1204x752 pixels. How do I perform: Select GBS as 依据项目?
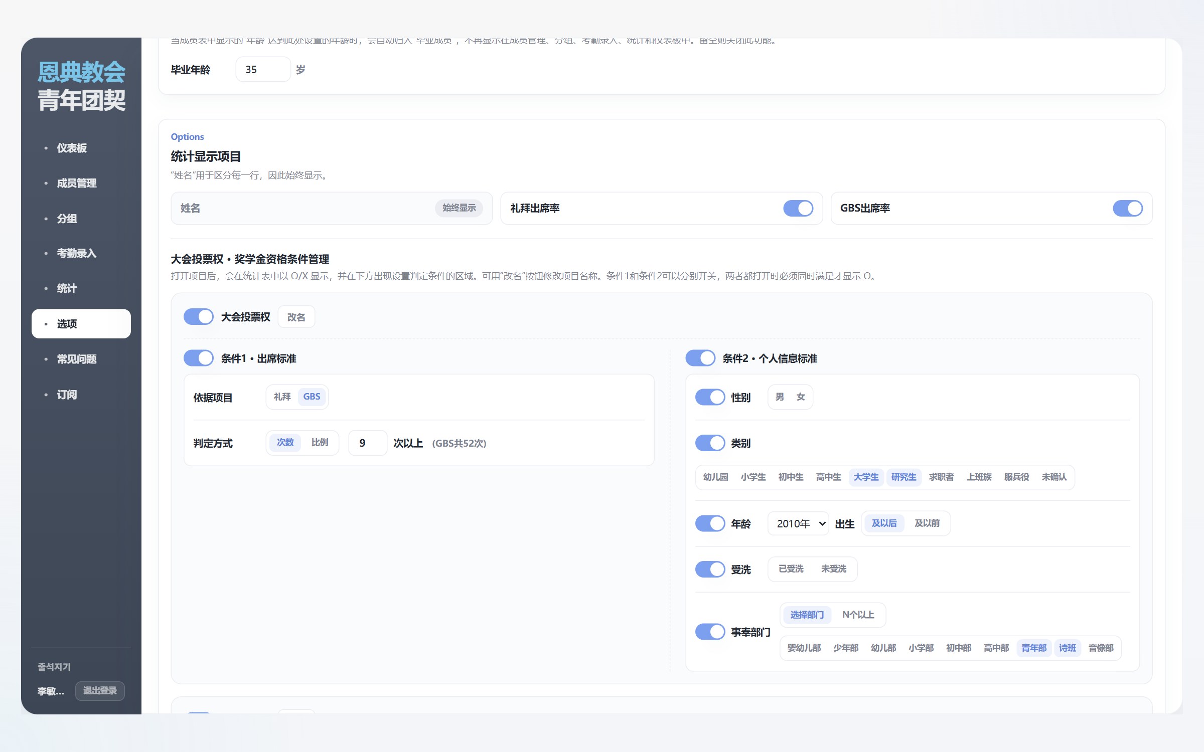(x=312, y=397)
